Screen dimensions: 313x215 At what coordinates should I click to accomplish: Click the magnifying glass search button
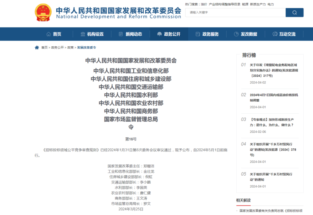tap(295, 13)
